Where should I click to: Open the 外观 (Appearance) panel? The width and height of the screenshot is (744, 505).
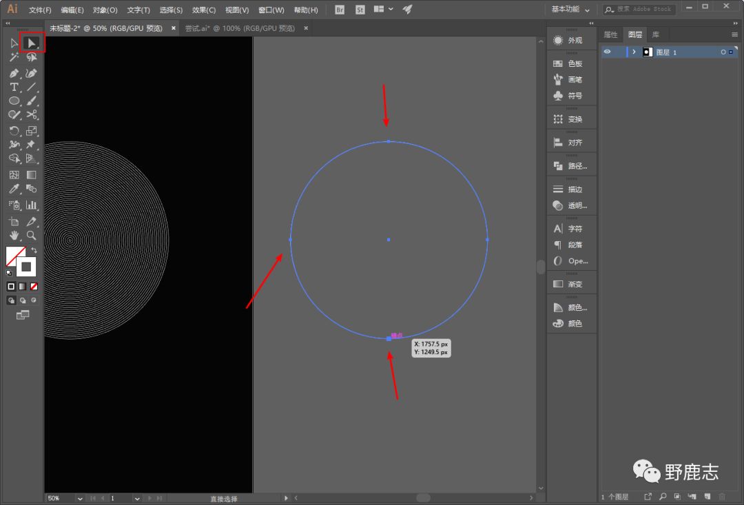(568, 41)
